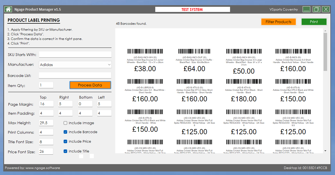Click the Item Padding Right field

click(x=66, y=113)
